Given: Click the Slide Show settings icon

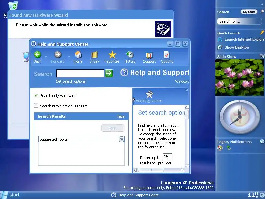Looking at the screenshot, I should [x=262, y=56].
